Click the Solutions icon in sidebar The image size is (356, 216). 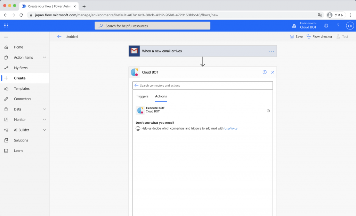[x=6, y=140]
